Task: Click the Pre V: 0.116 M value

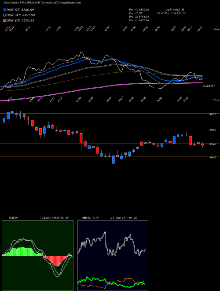Action: click(176, 13)
